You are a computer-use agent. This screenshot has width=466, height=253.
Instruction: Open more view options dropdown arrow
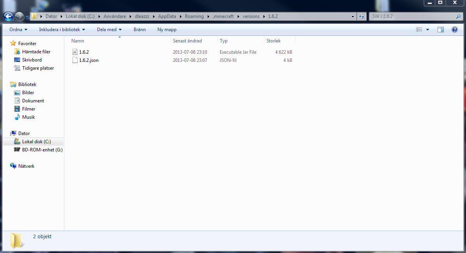click(x=427, y=30)
